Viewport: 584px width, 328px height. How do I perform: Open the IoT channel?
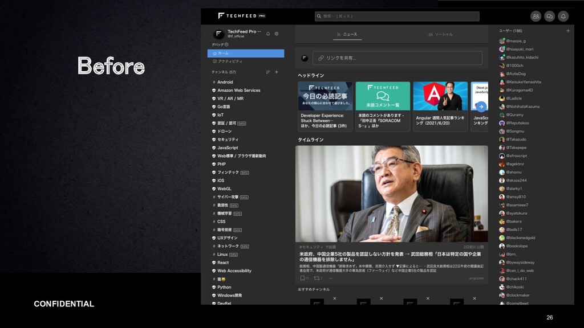click(221, 115)
